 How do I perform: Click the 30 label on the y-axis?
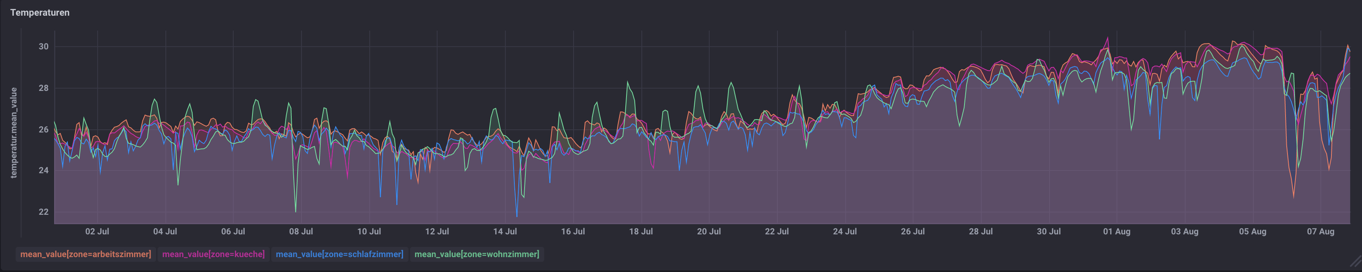[x=44, y=47]
